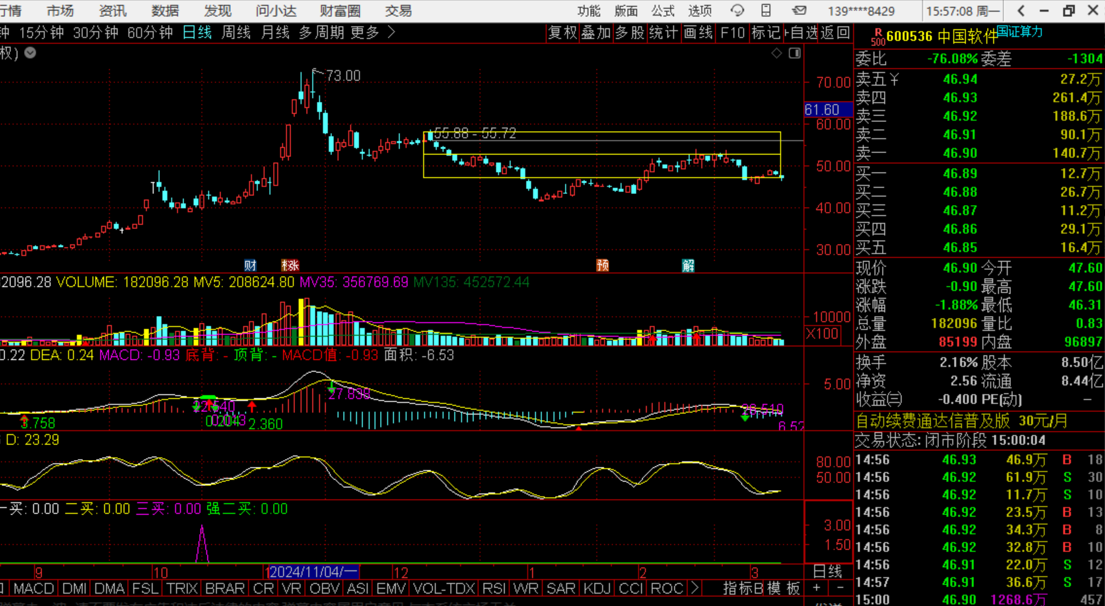
Task: Open the 市场 menu
Action: pyautogui.click(x=60, y=10)
